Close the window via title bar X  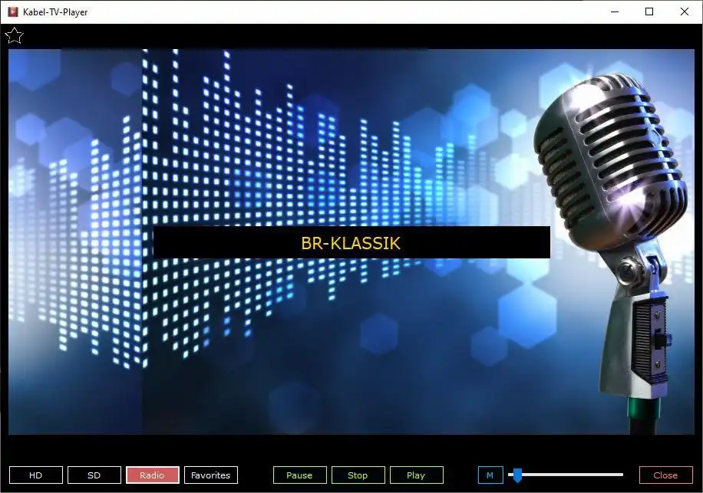[x=684, y=12]
